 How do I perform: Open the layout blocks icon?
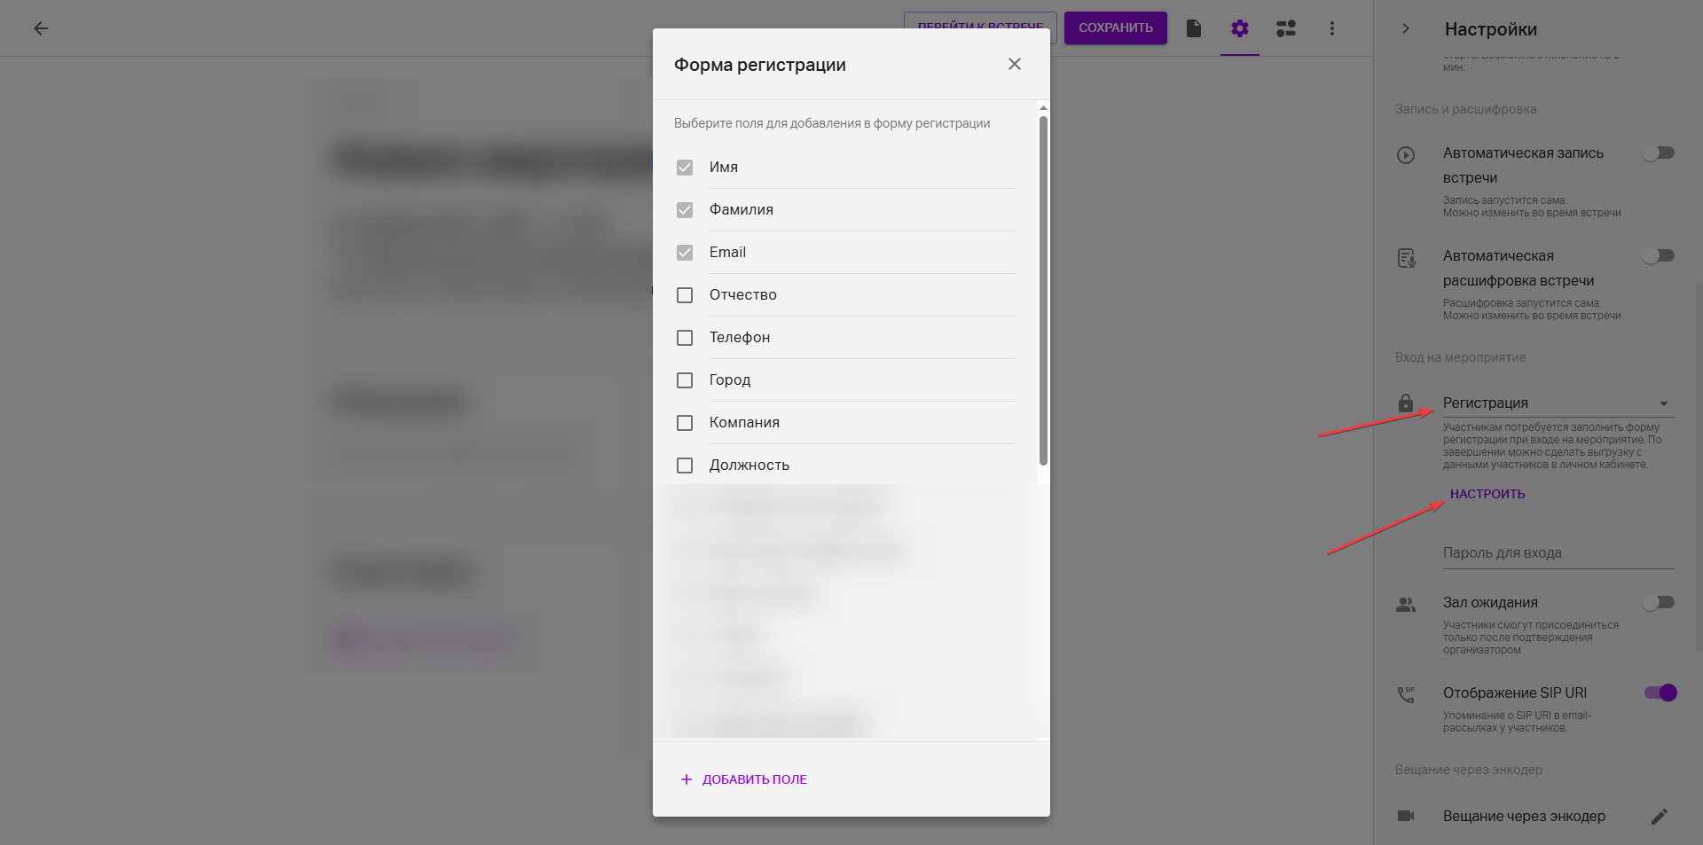click(x=1285, y=28)
